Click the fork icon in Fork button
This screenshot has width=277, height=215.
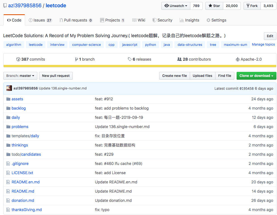(x=248, y=6)
